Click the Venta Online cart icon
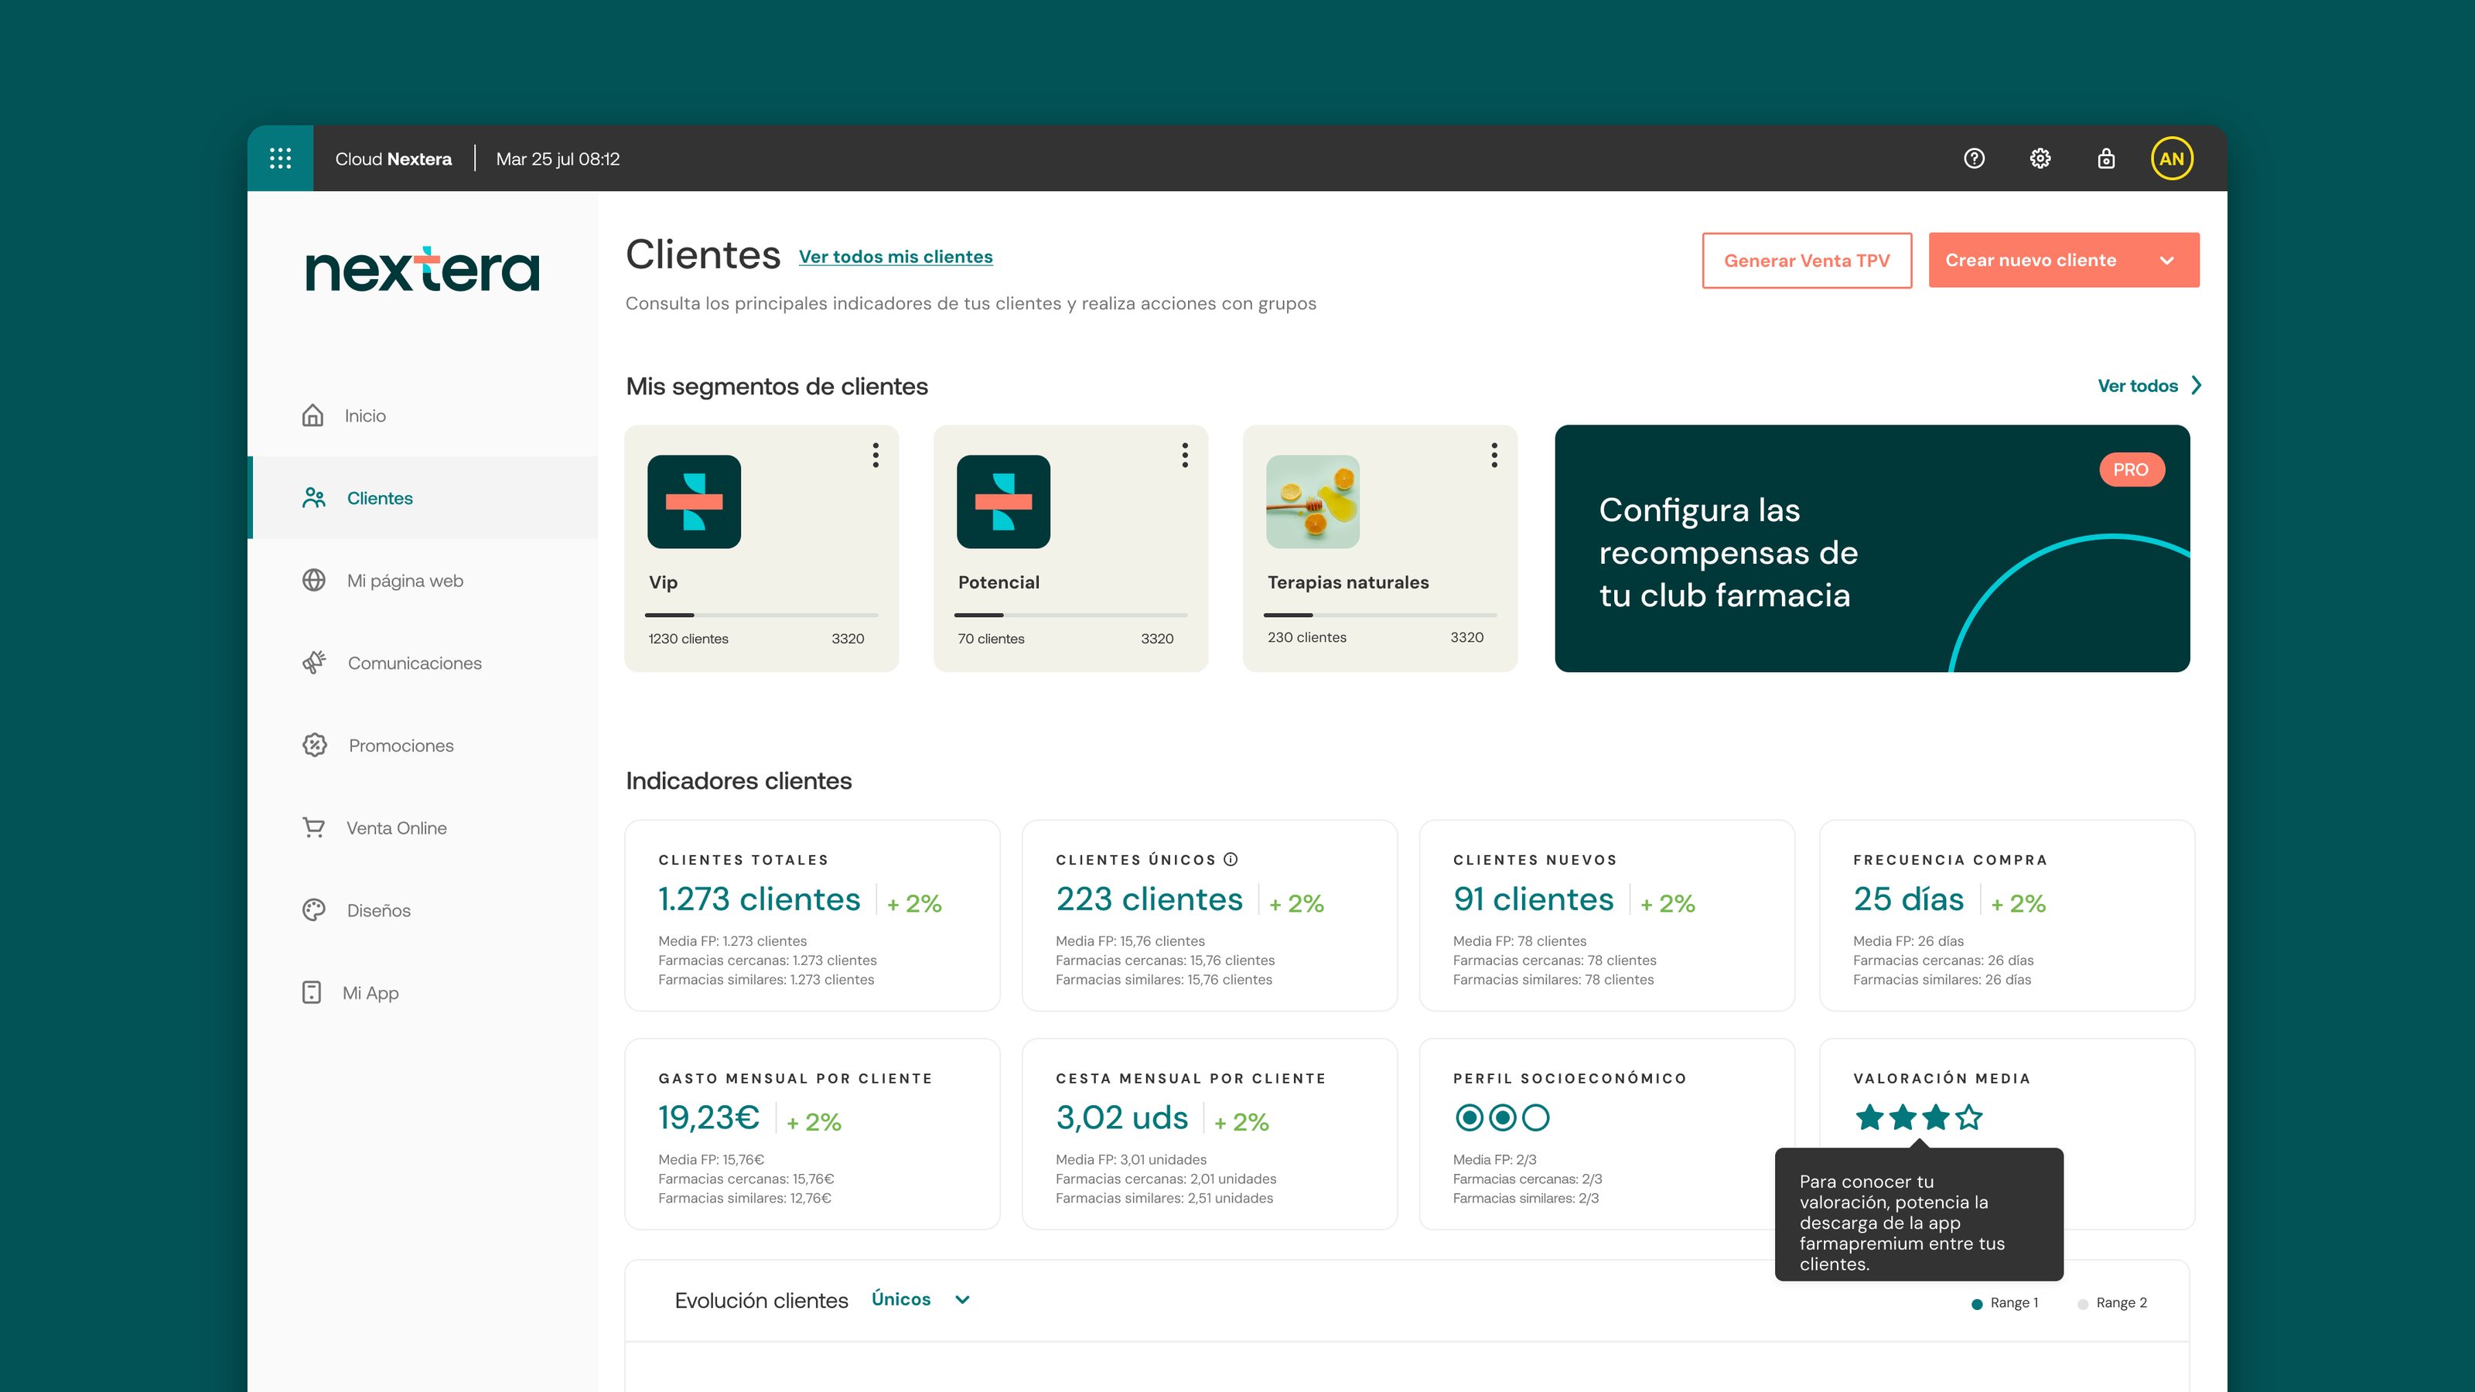2475x1392 pixels. (313, 827)
